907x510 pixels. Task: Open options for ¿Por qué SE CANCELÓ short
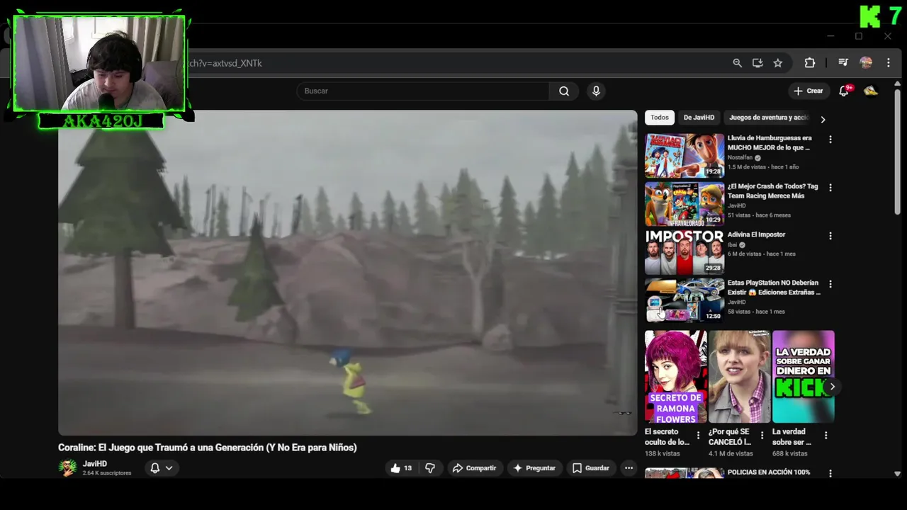coord(762,436)
